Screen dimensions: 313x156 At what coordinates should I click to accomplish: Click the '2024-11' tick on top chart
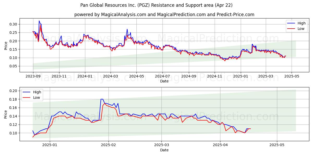(215, 76)
